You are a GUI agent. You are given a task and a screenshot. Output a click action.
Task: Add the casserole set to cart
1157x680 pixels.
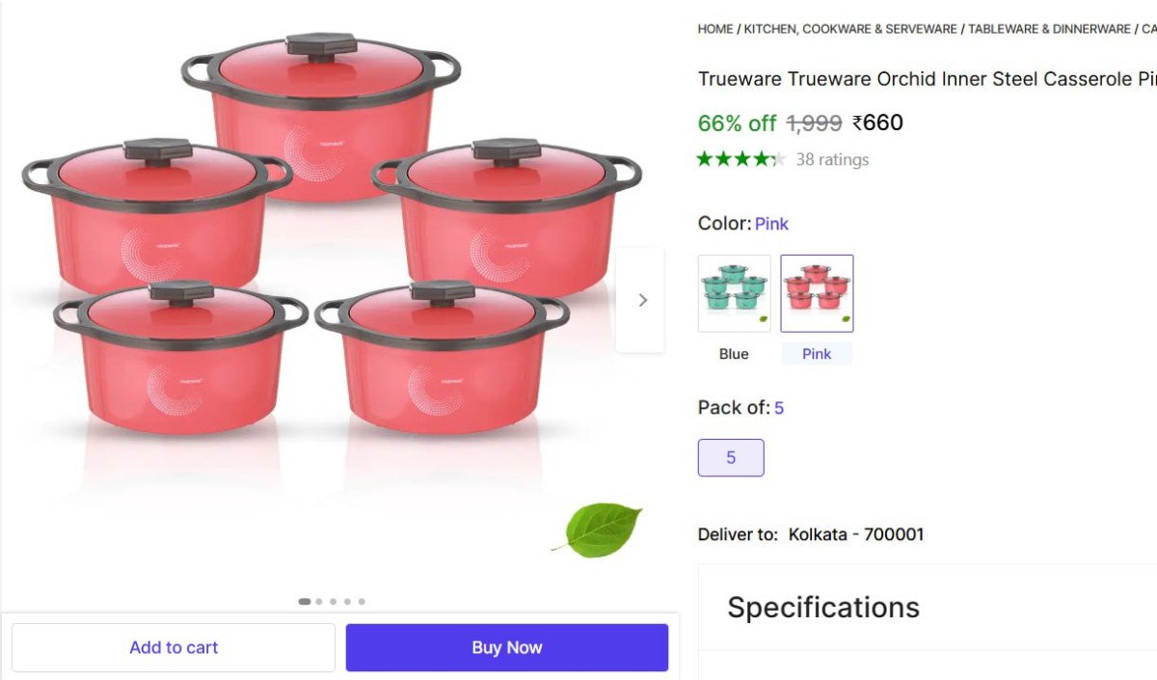[174, 647]
